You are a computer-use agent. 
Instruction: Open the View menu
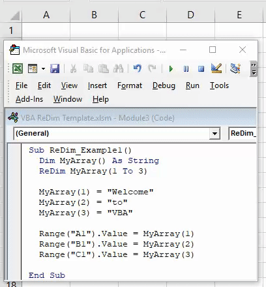pos(69,85)
